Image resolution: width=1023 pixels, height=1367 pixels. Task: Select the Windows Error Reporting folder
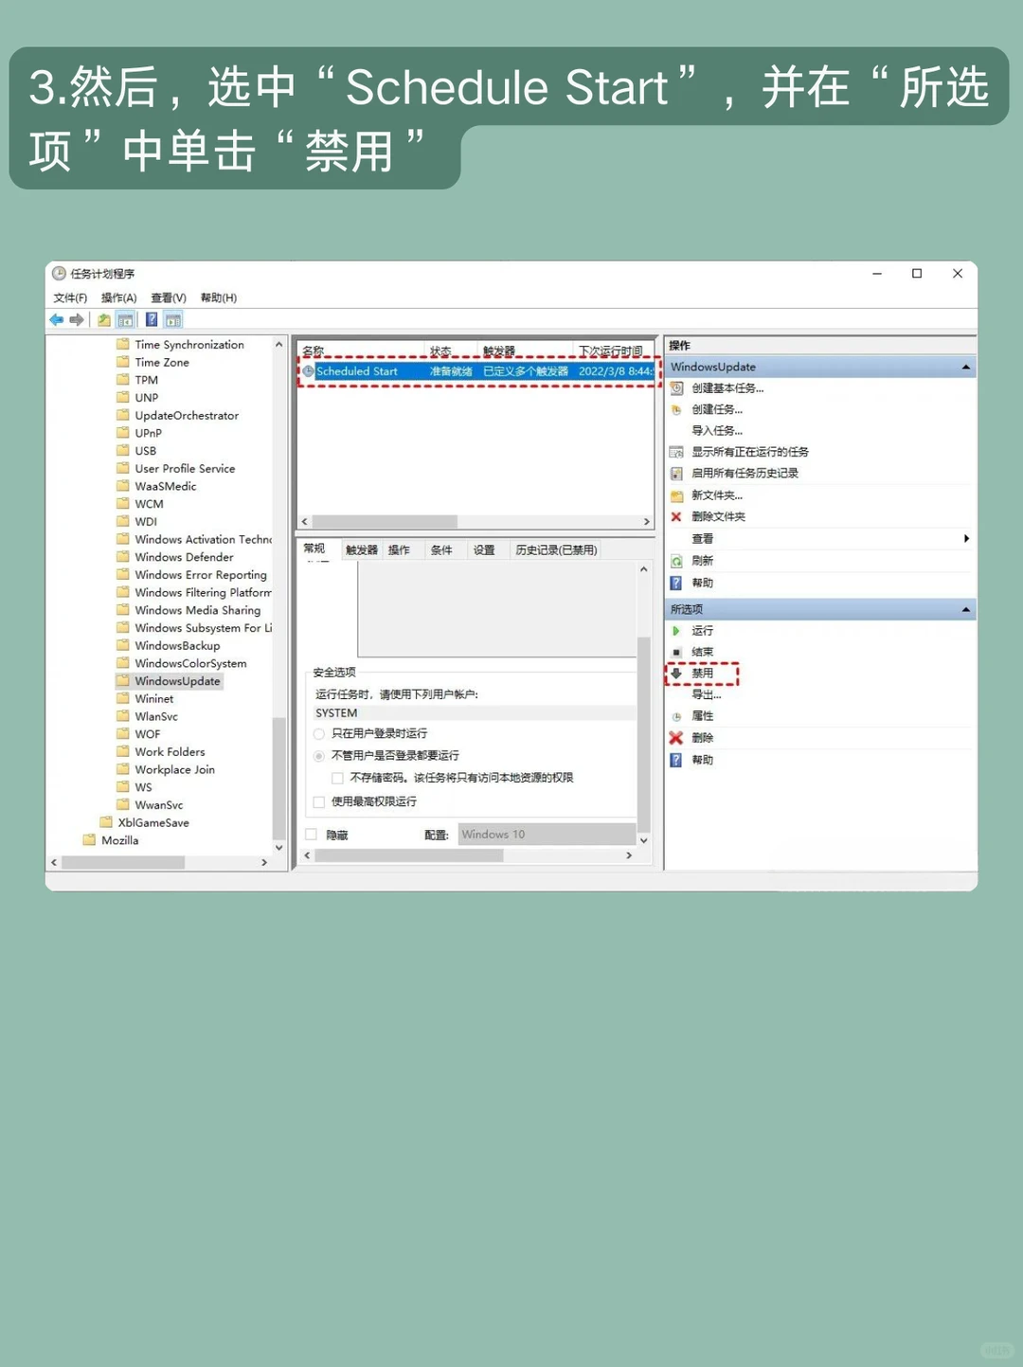(x=201, y=575)
